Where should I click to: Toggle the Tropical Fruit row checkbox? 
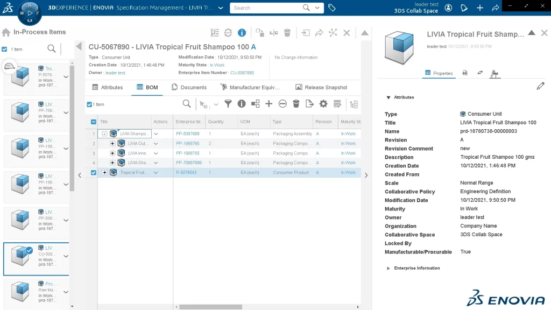[94, 173]
